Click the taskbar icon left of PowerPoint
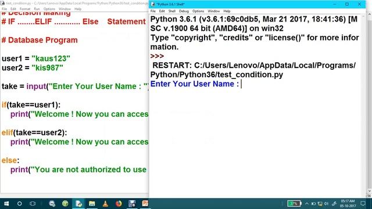This screenshot has height=209, width=372. 132,204
